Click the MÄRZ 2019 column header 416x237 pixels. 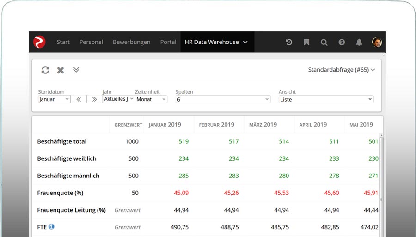263,125
